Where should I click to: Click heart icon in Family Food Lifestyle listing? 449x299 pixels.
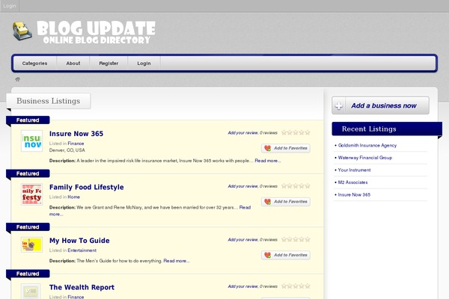267,202
